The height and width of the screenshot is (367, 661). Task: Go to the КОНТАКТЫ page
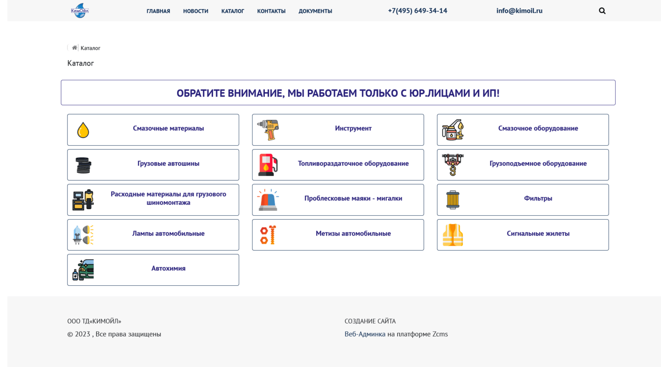point(271,11)
